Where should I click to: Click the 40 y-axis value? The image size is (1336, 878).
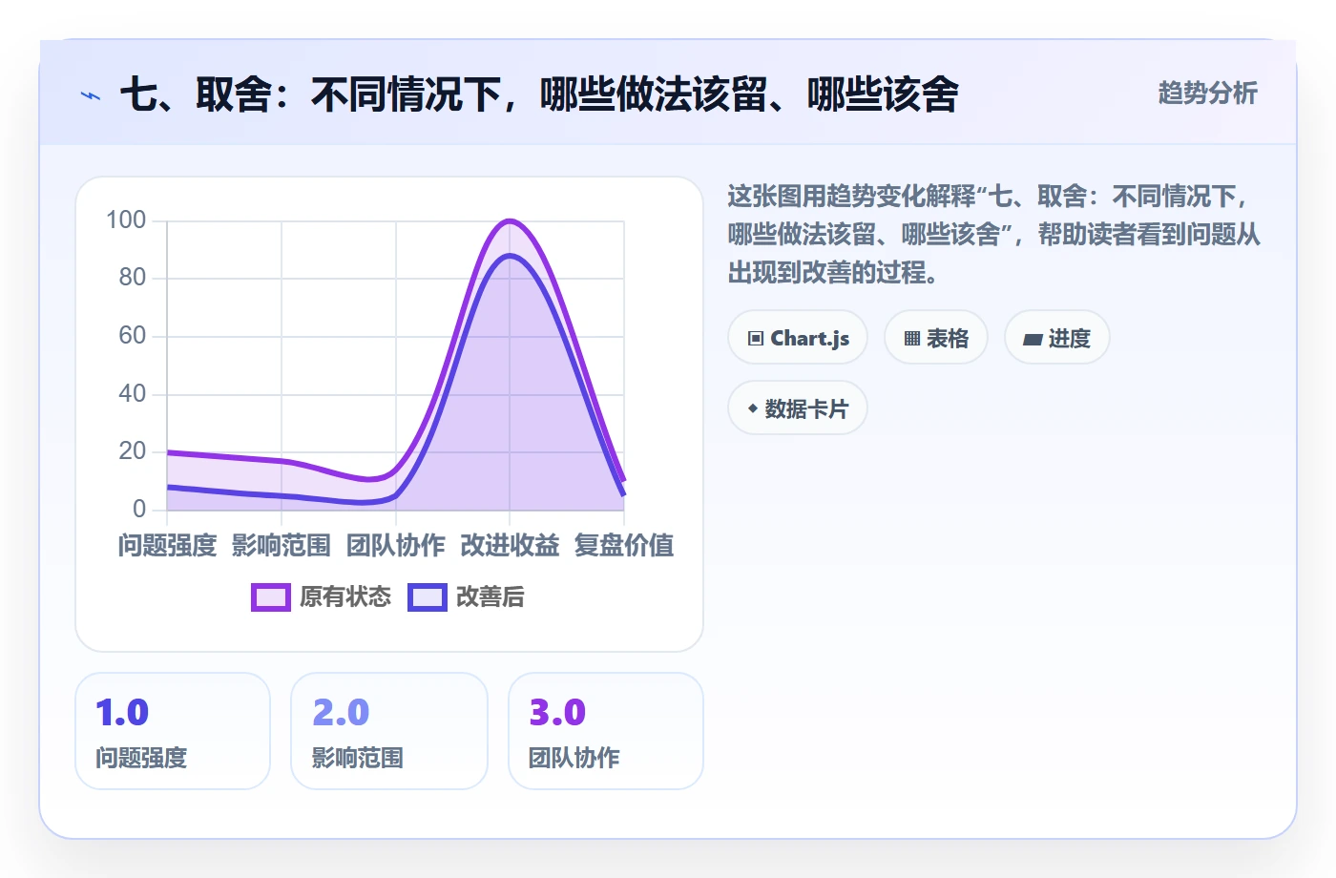point(133,393)
